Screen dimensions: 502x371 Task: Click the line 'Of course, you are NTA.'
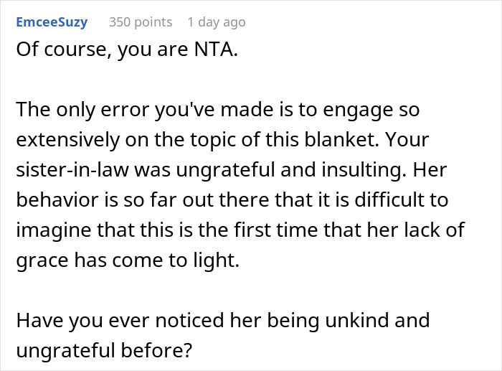(x=127, y=50)
